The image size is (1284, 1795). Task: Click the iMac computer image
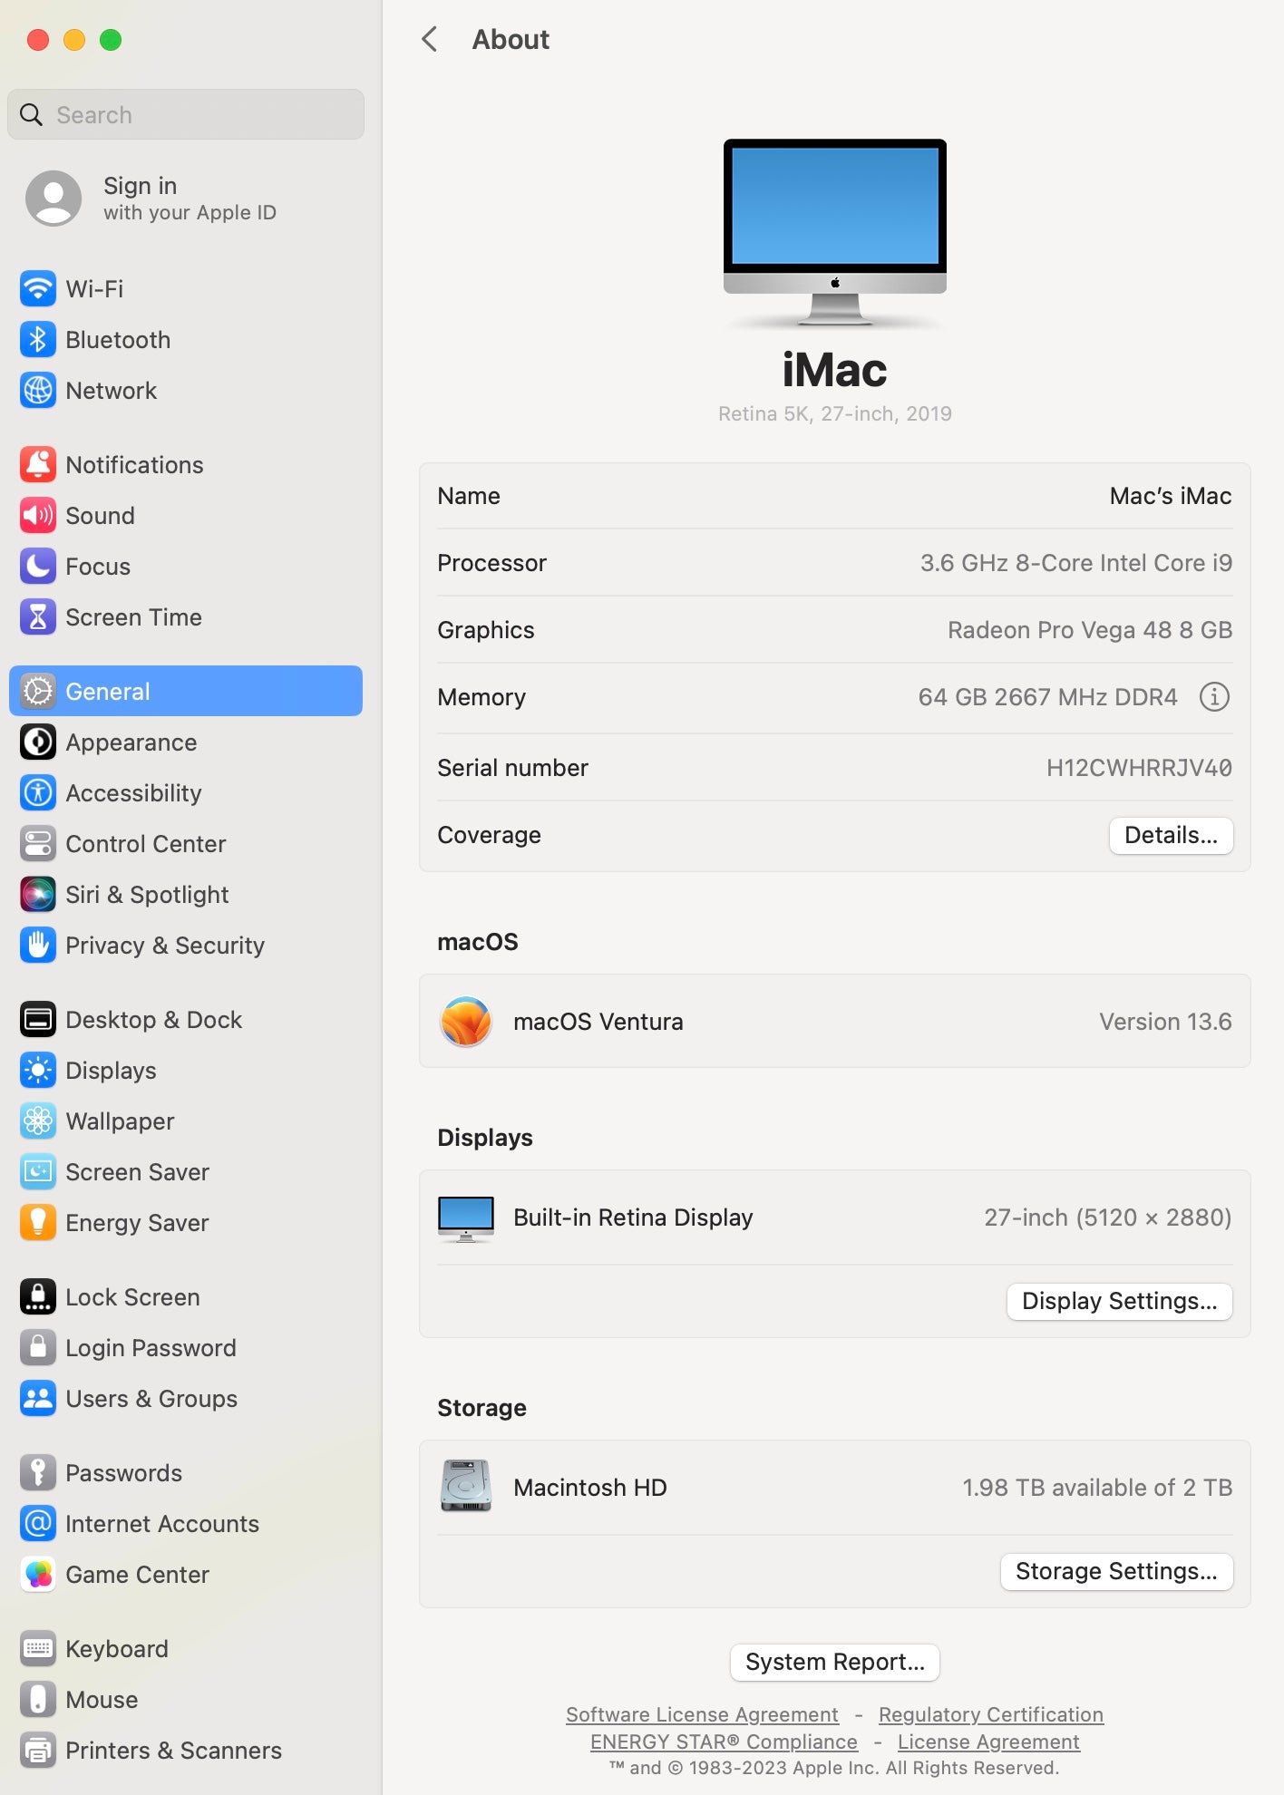(834, 232)
